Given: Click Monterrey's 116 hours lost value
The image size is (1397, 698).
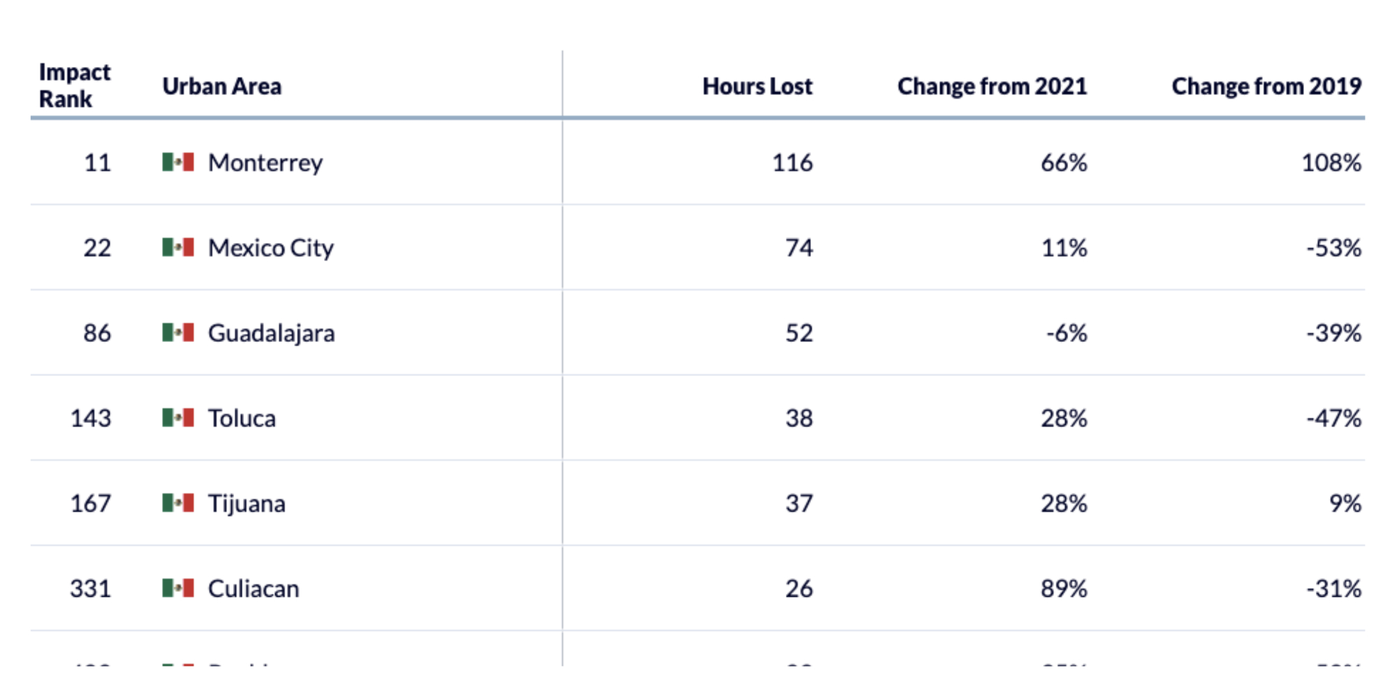Looking at the screenshot, I should click(x=792, y=163).
